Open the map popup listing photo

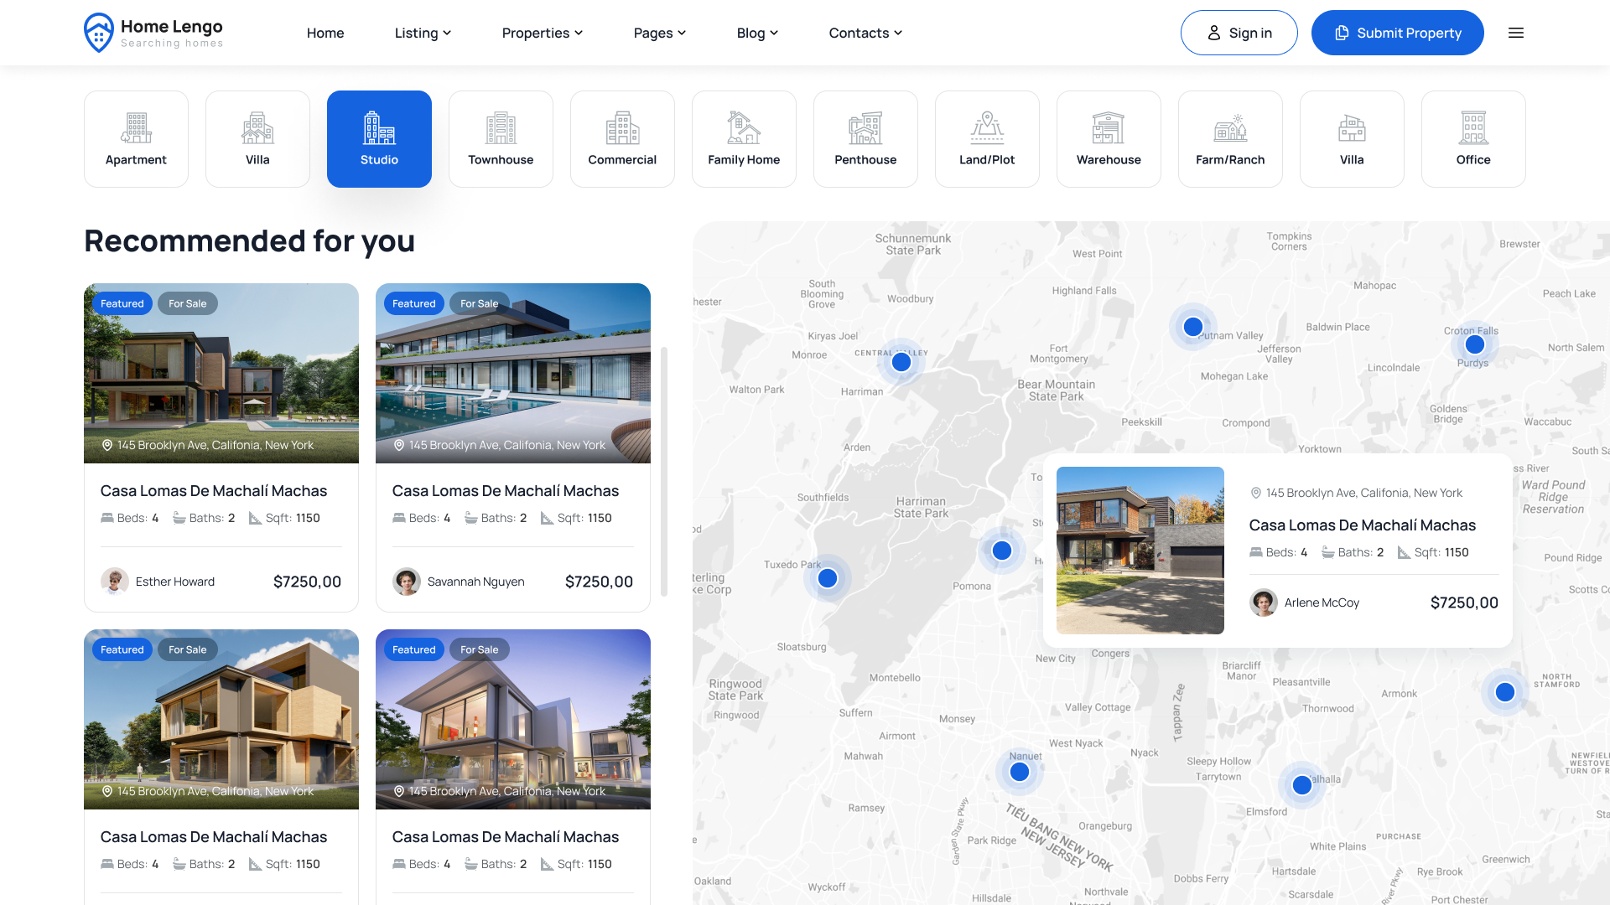tap(1140, 551)
